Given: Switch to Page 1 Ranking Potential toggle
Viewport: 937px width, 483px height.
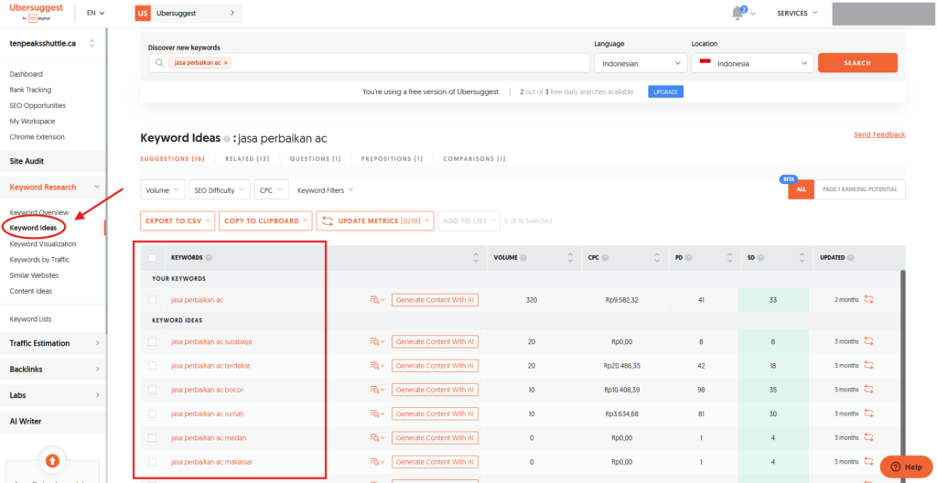Looking at the screenshot, I should (x=859, y=189).
